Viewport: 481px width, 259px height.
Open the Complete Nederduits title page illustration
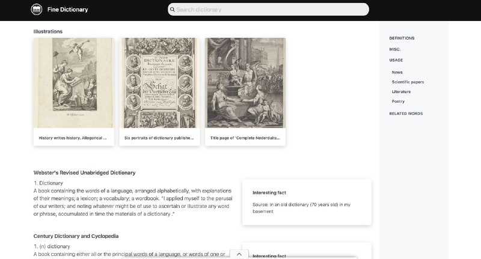pos(245,83)
